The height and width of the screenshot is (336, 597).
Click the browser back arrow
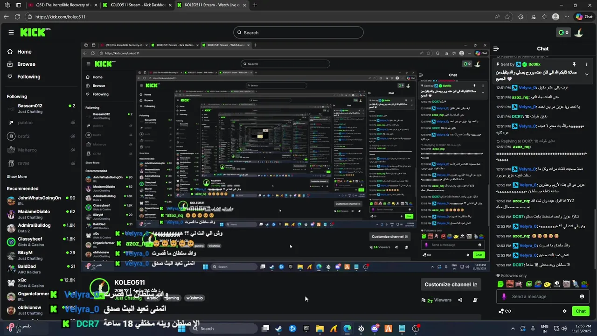pos(6,17)
